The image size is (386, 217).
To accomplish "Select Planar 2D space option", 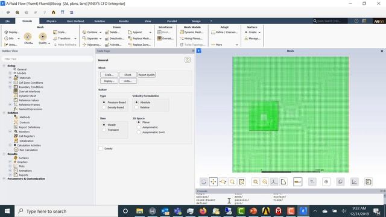I will pos(144,122).
